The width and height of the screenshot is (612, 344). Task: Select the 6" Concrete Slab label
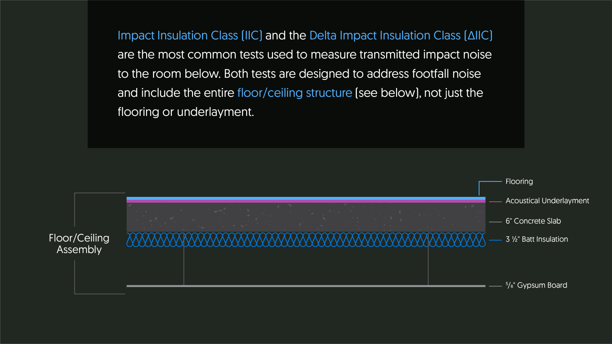[533, 221]
